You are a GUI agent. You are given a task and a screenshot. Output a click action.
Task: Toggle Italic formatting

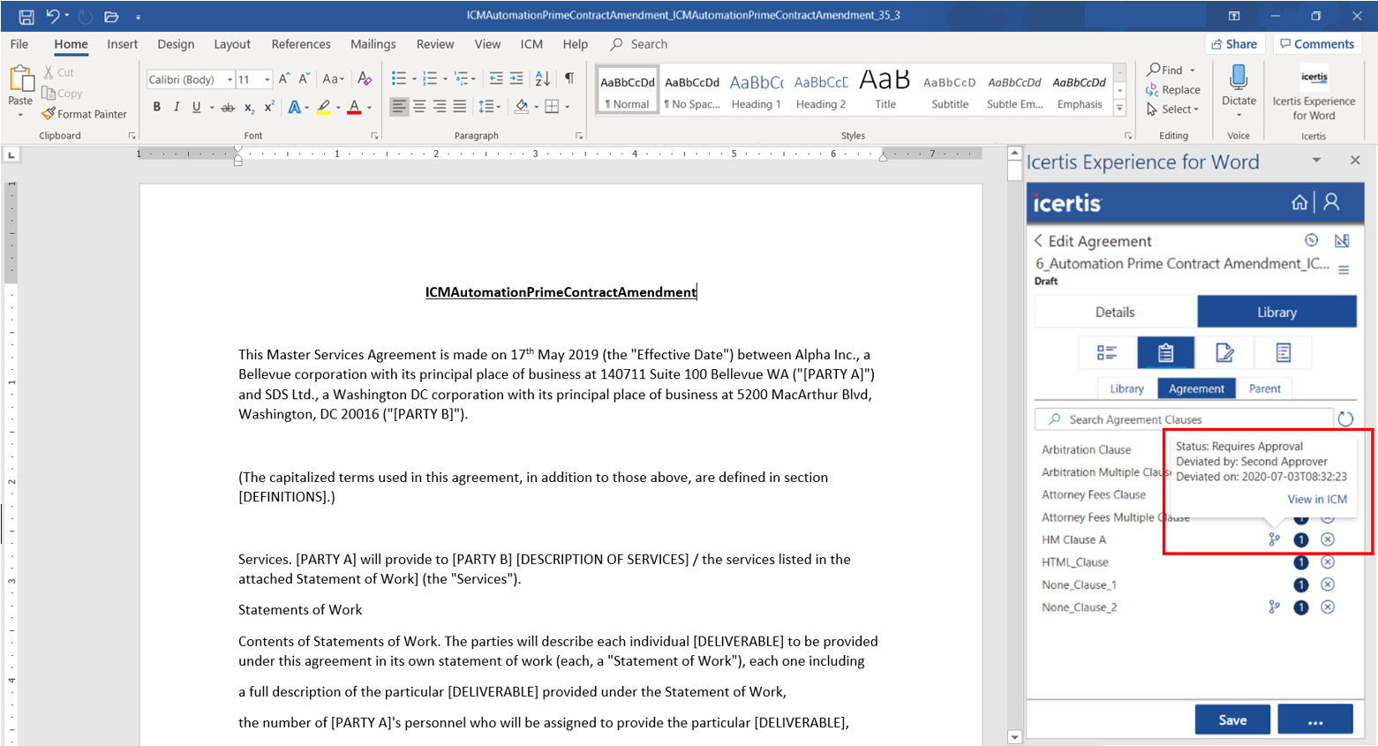click(177, 107)
